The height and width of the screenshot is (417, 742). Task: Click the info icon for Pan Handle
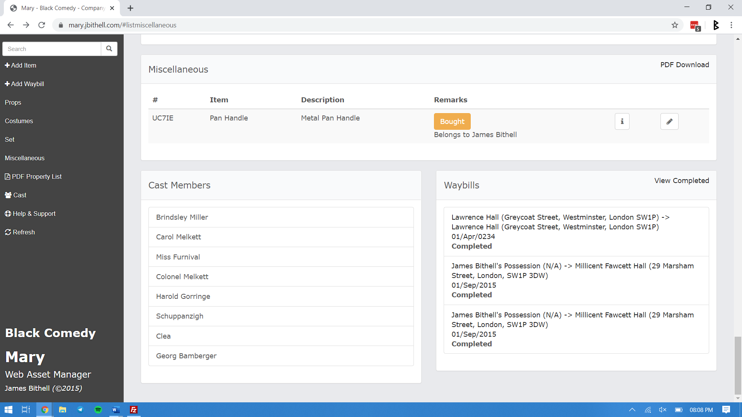click(x=622, y=121)
